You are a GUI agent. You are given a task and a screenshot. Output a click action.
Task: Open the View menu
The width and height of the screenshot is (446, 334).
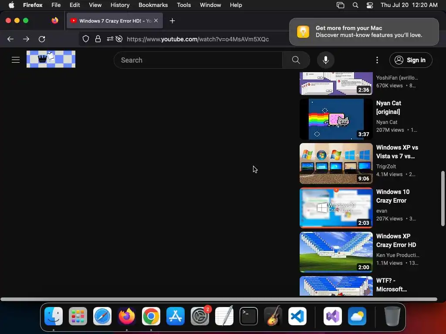click(x=95, y=5)
